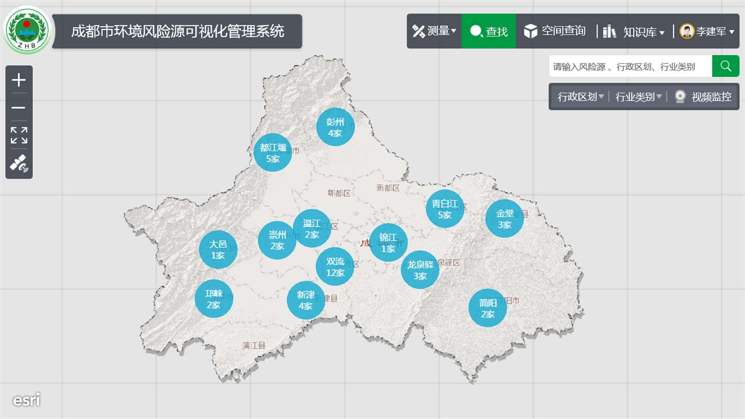Click the 大邑 1家 cluster marker
Image resolution: width=745 pixels, height=419 pixels.
coord(218,249)
